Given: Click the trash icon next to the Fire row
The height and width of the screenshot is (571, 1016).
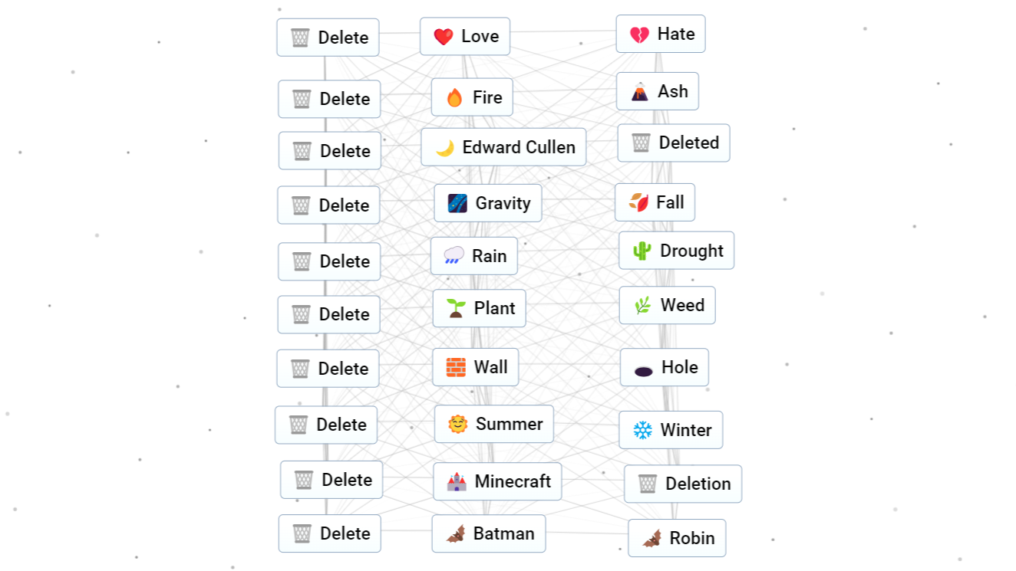Looking at the screenshot, I should point(300,99).
